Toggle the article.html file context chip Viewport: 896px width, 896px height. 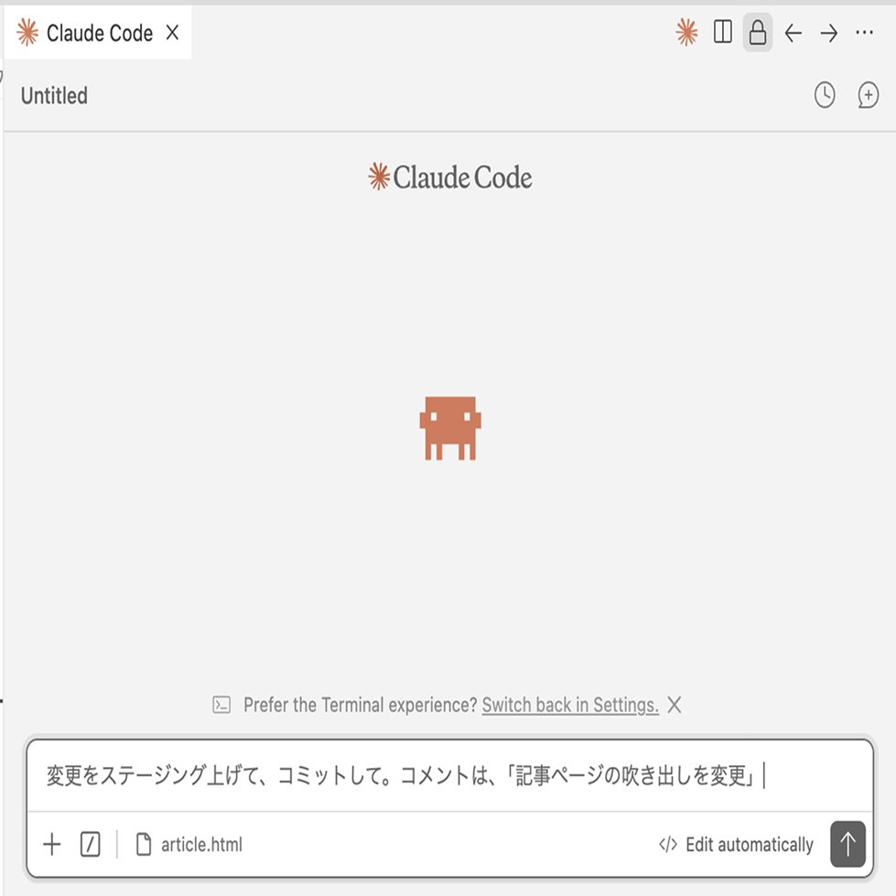tap(189, 844)
